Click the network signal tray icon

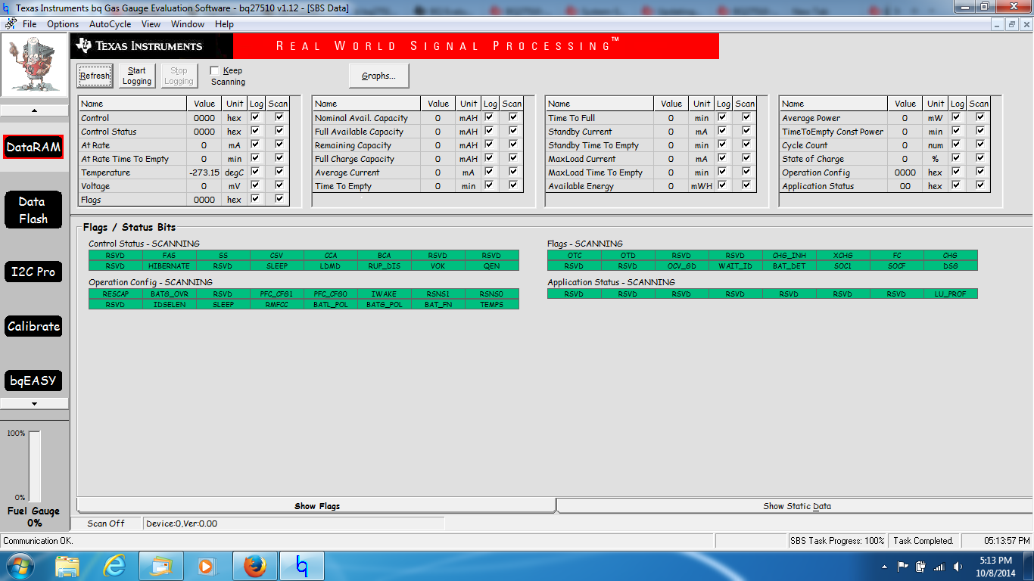point(939,566)
